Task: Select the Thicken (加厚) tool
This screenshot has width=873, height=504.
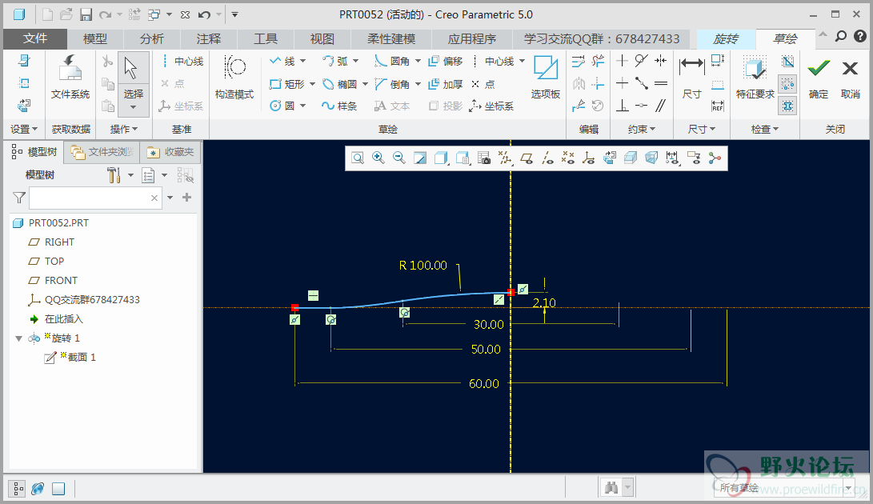Action: tap(446, 84)
